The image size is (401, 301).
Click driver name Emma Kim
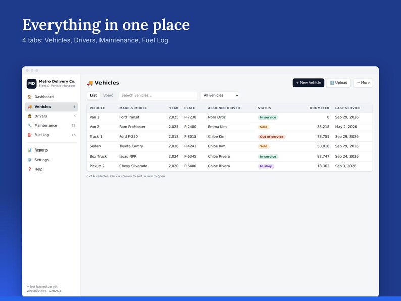(217, 127)
